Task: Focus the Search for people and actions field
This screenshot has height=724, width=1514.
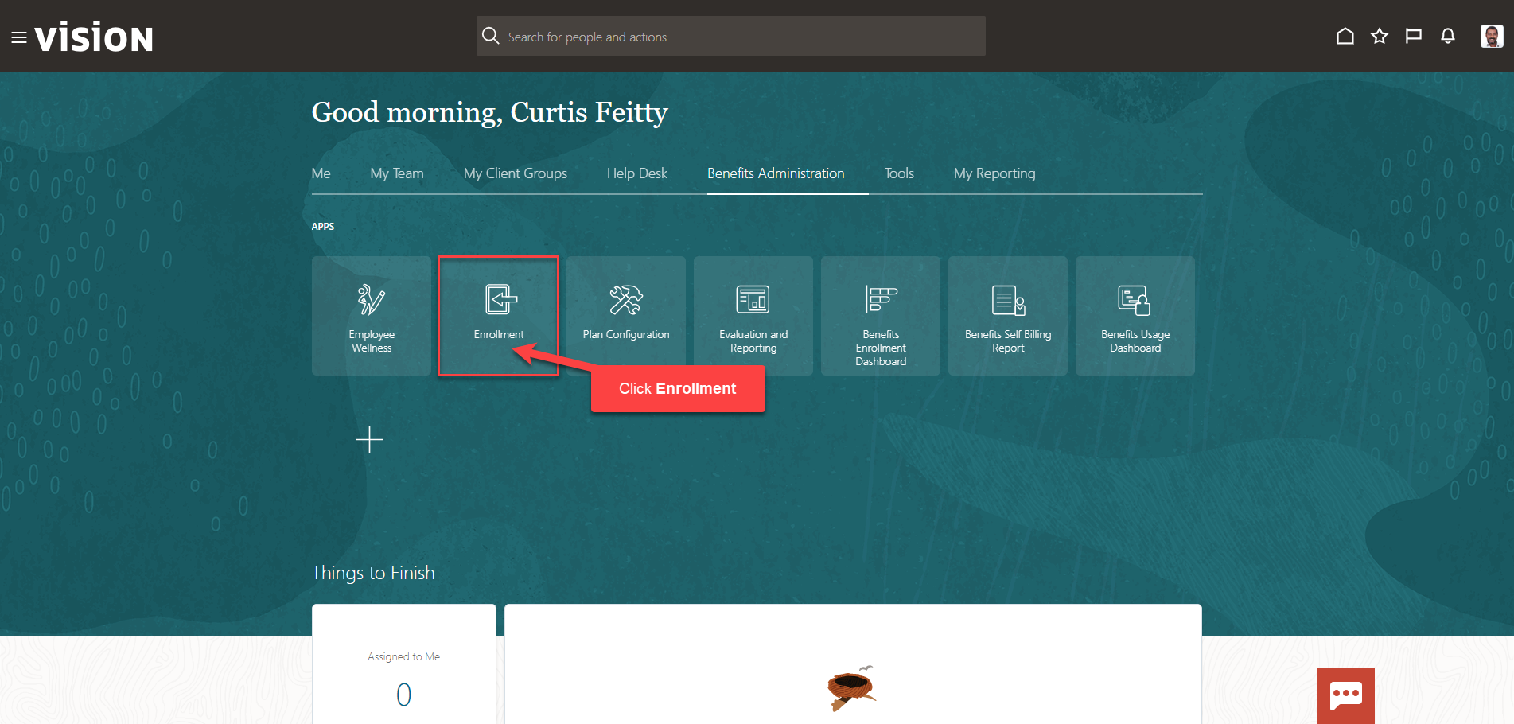Action: coord(730,36)
